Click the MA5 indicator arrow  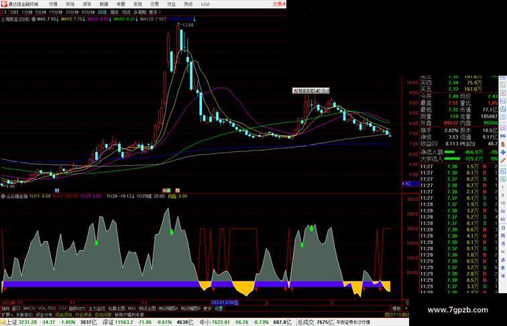tap(57, 19)
